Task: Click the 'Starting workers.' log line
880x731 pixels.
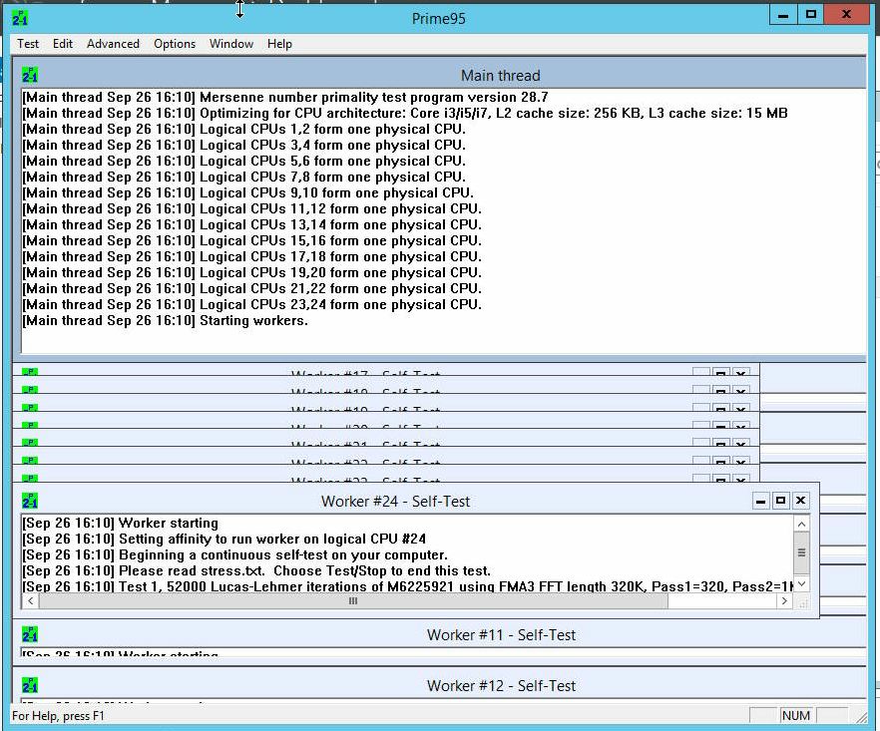Action: 165,321
